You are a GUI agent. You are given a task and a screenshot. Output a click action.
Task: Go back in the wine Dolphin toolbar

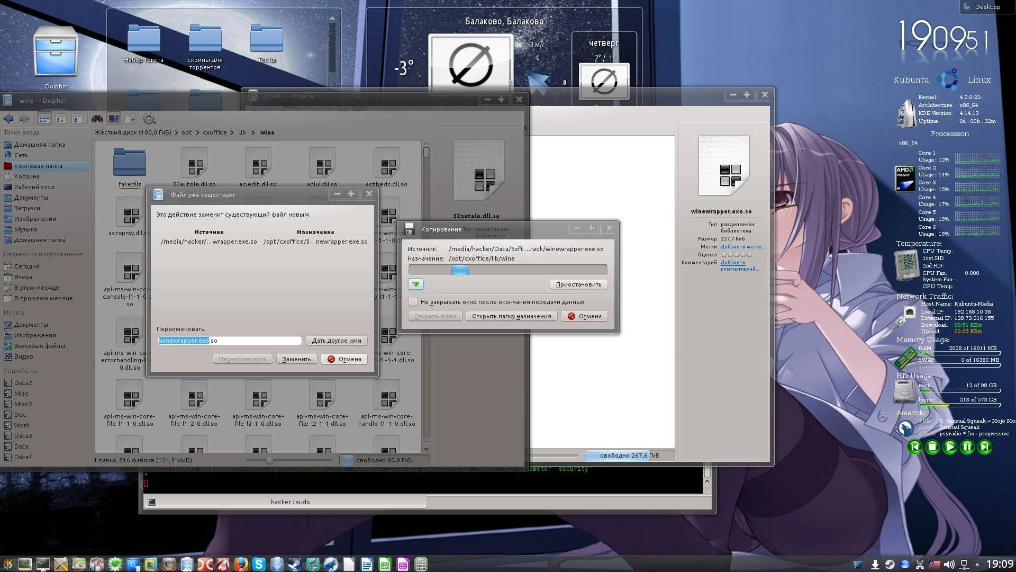(8, 119)
